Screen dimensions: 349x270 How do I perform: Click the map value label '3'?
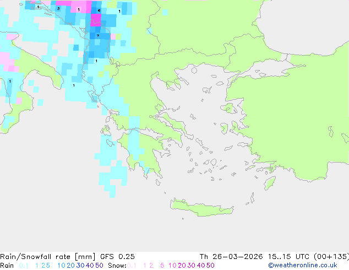tap(58, 8)
